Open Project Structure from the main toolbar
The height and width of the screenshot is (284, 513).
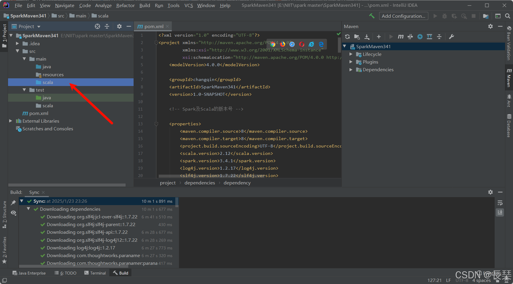pyautogui.click(x=486, y=16)
